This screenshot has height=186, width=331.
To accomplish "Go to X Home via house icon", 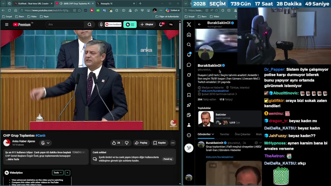I will pyautogui.click(x=189, y=35).
